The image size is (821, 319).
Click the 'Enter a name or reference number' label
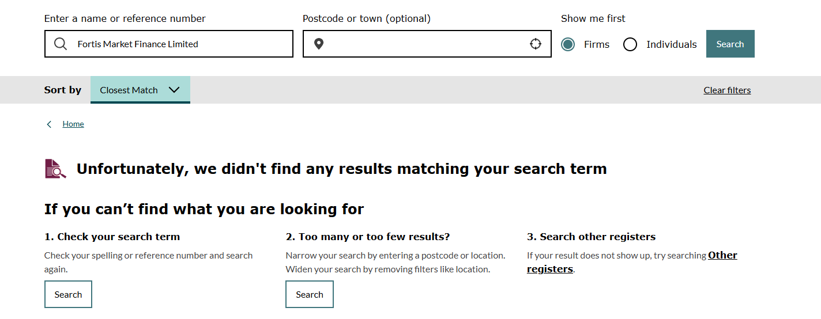pos(125,18)
